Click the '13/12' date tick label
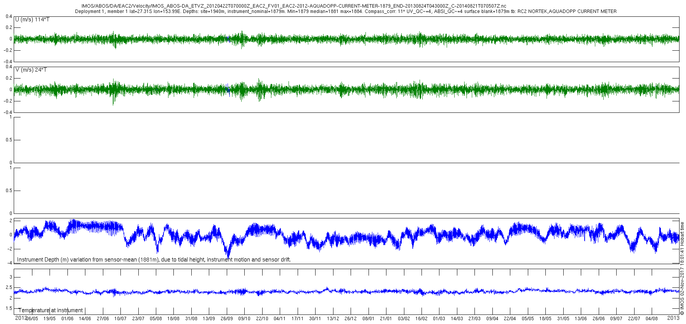 pos(333,319)
